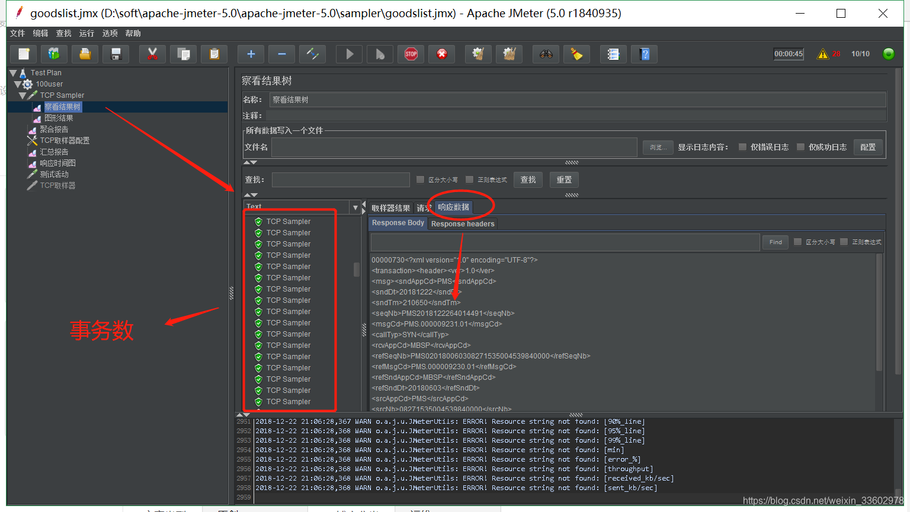This screenshot has width=910, height=512.
Task: Clear results with the single broom icon
Action: 478,54
